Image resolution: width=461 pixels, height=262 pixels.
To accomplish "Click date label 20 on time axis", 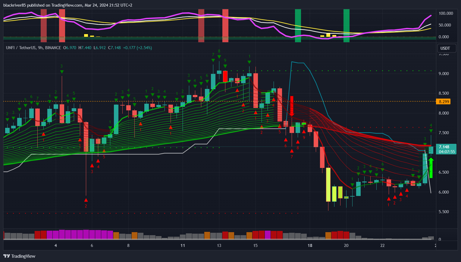I will point(346,245).
